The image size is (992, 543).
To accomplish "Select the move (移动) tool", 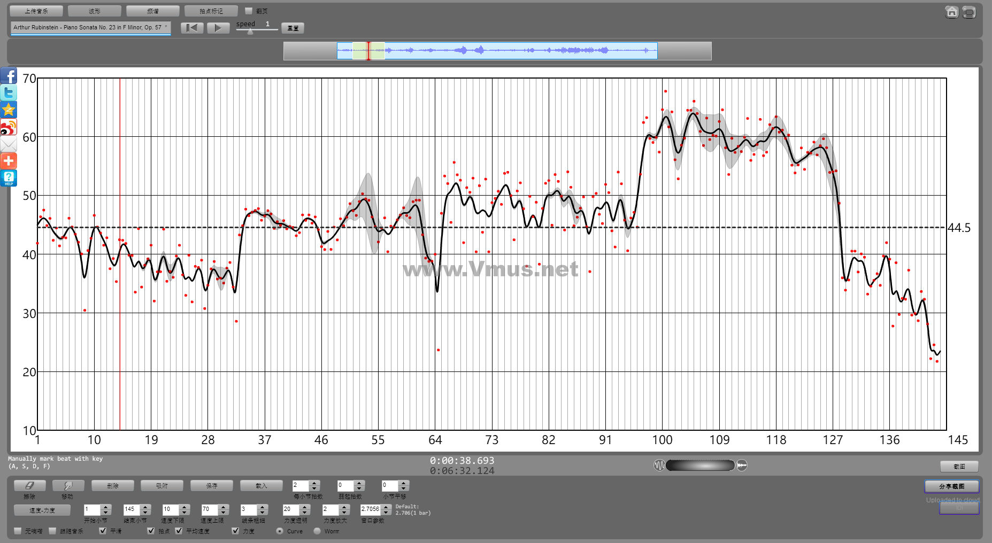I will click(68, 485).
